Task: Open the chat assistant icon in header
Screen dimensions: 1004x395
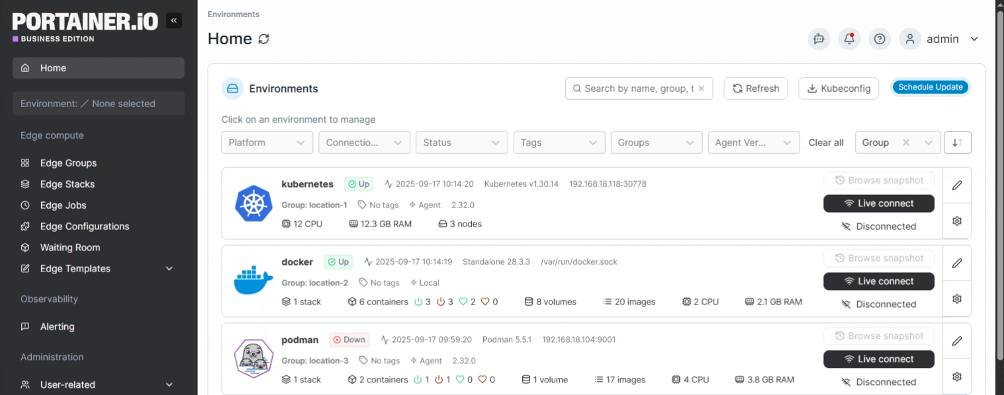Action: coord(819,39)
